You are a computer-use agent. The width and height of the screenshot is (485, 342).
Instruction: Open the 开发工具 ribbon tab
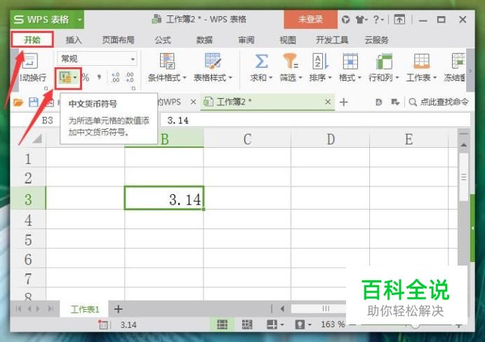332,40
